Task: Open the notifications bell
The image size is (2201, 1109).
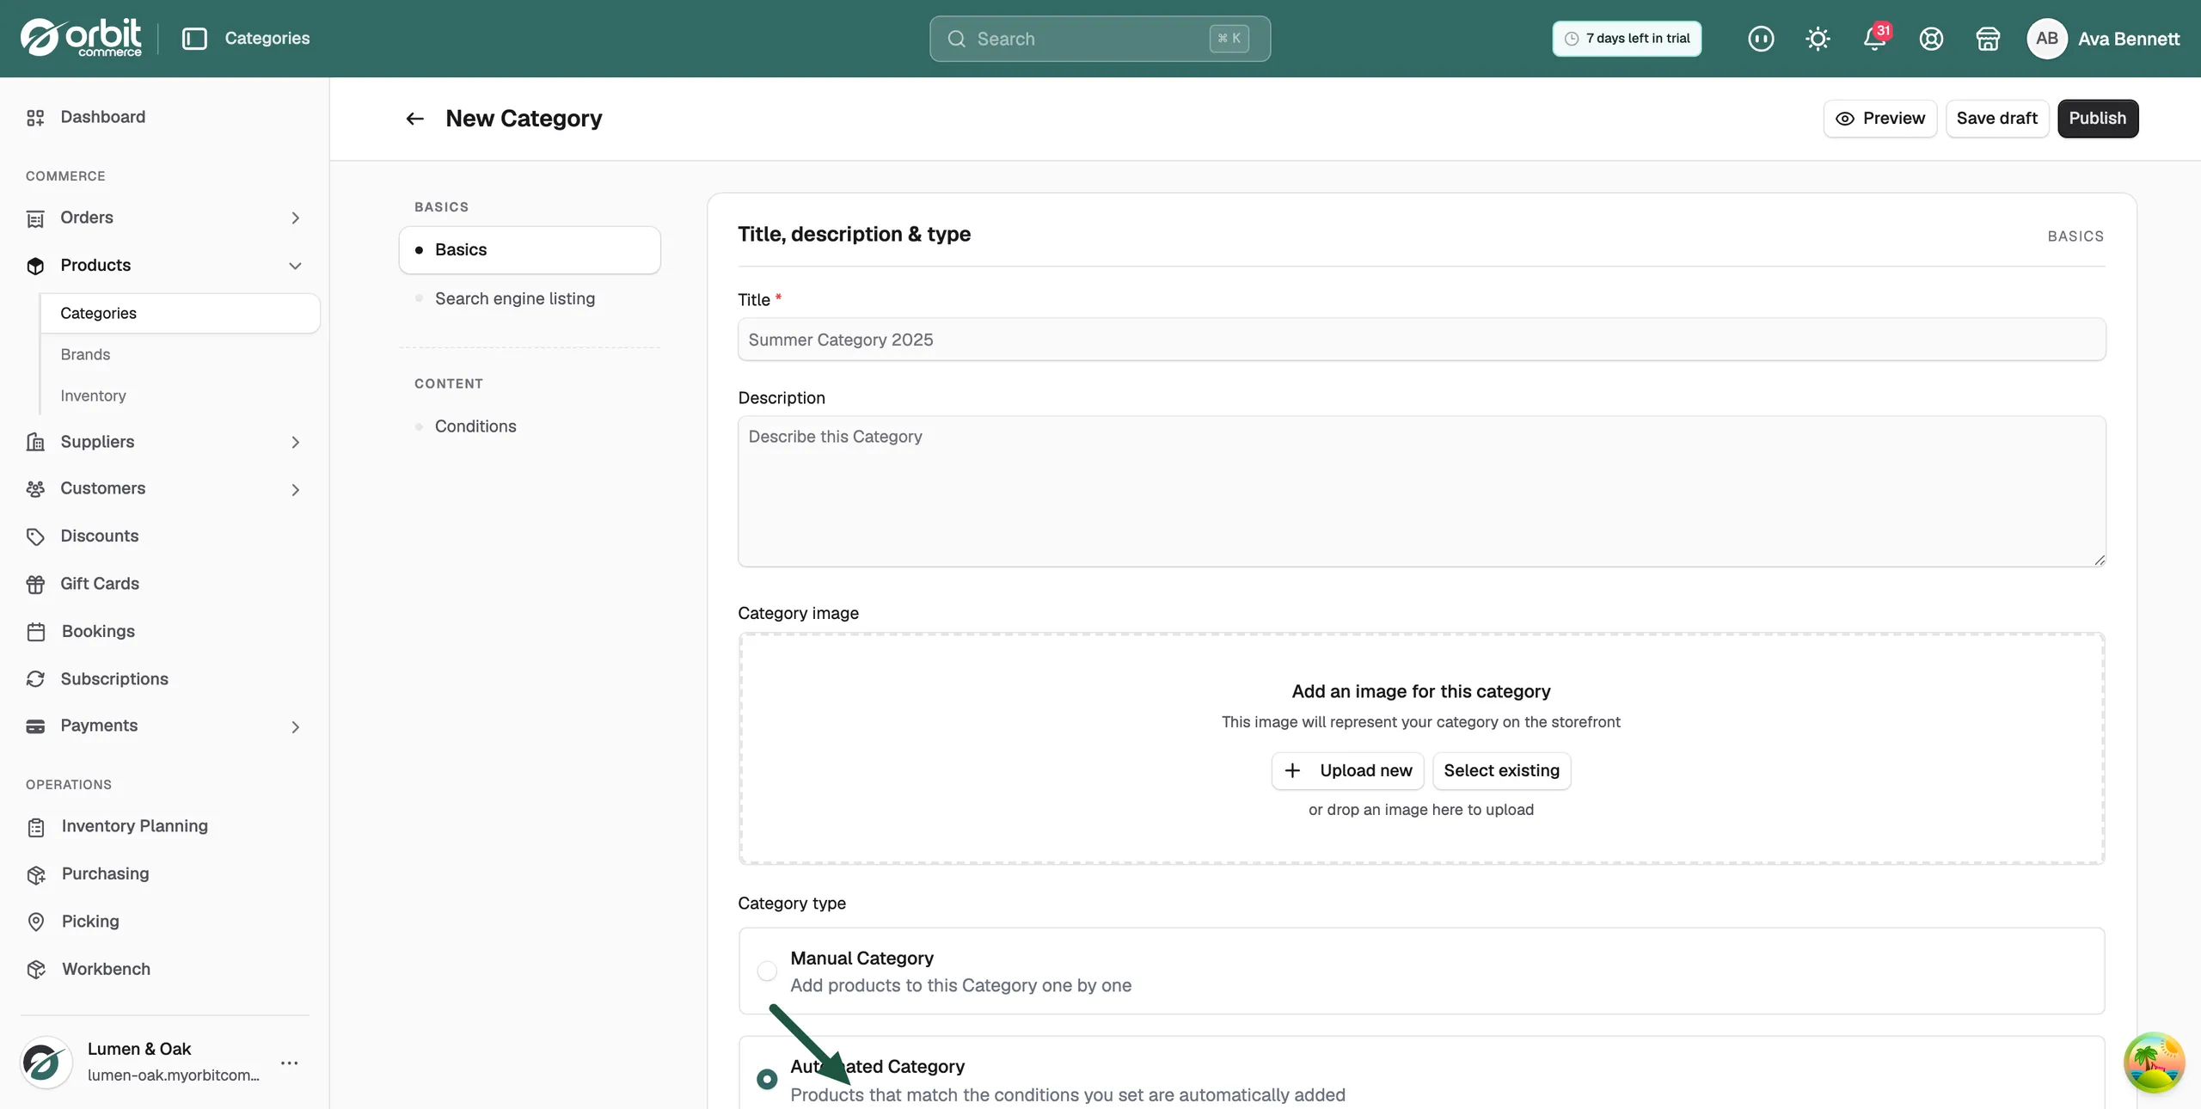Action: point(1874,39)
